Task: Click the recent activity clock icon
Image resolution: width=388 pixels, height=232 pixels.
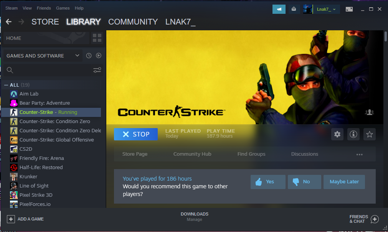Action: (89, 56)
